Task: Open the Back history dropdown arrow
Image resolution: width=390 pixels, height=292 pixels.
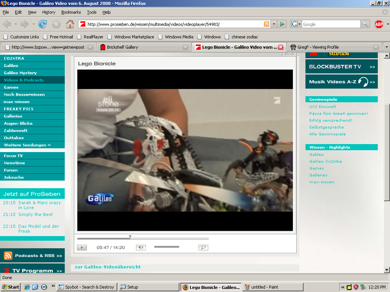Action: (16, 24)
